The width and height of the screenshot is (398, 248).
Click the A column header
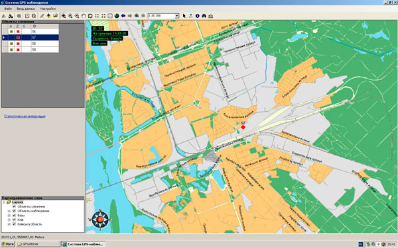[11, 26]
